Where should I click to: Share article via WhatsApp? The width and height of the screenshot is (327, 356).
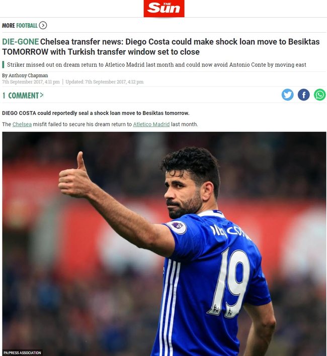[x=320, y=95]
